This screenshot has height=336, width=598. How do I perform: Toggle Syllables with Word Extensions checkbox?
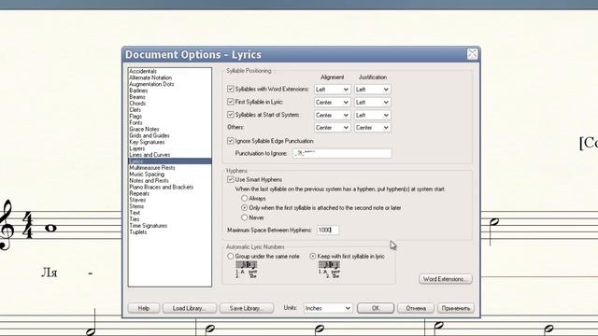click(x=231, y=89)
